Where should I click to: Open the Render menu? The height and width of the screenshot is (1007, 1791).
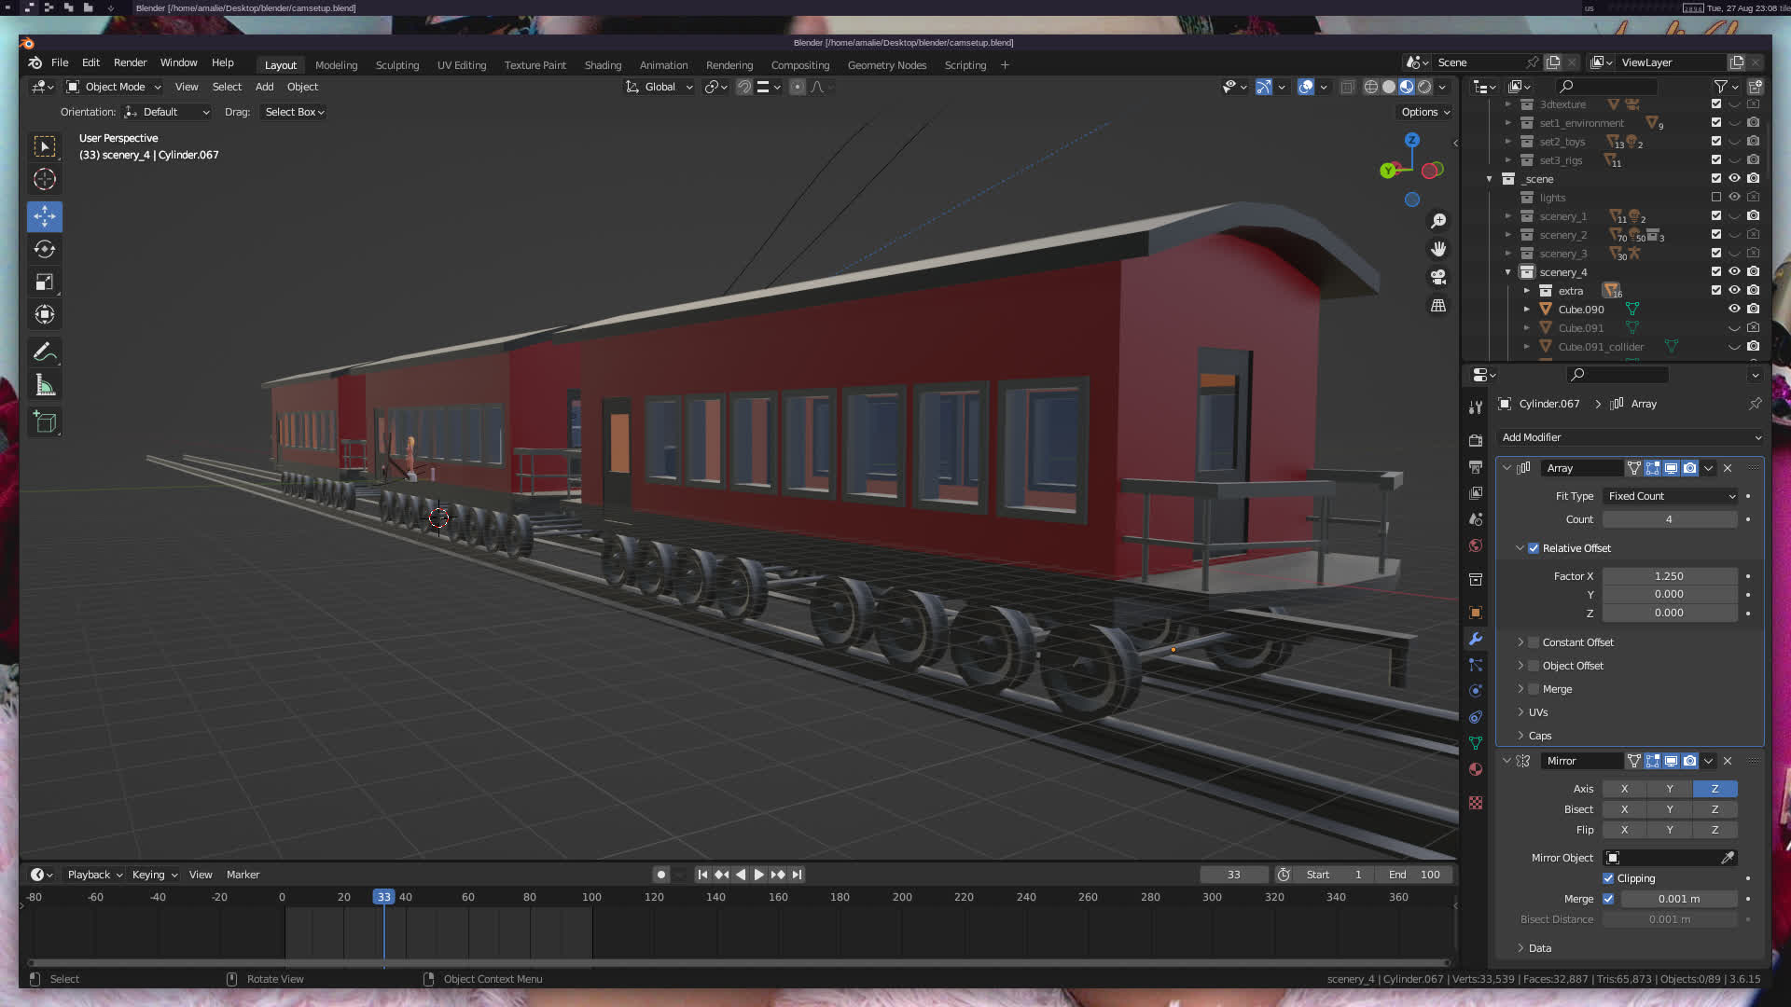[130, 62]
